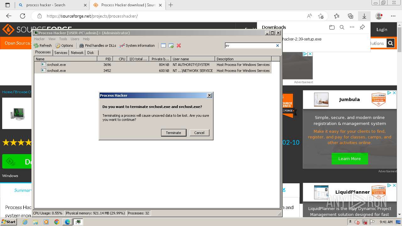Reload the SourceForge page
Image resolution: width=402 pixels, height=226 pixels.
tap(23, 16)
